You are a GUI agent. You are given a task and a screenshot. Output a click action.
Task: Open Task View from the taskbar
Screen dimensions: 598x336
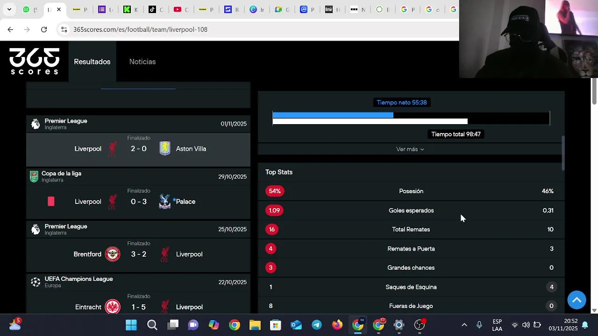click(x=173, y=325)
